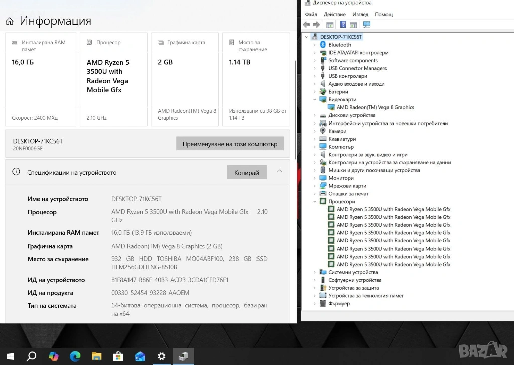
Task: Select AMD Radeon(TM) Vega 8 Graphics tree item
Action: click(375, 107)
